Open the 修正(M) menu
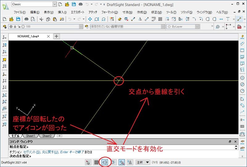Viewport: 247px width, 167px height. [157, 12]
